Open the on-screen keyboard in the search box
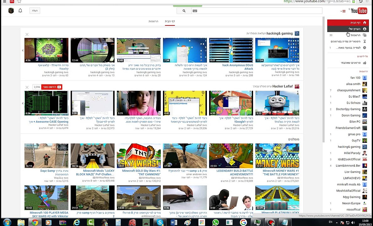This screenshot has width=373, height=226. click(x=195, y=11)
